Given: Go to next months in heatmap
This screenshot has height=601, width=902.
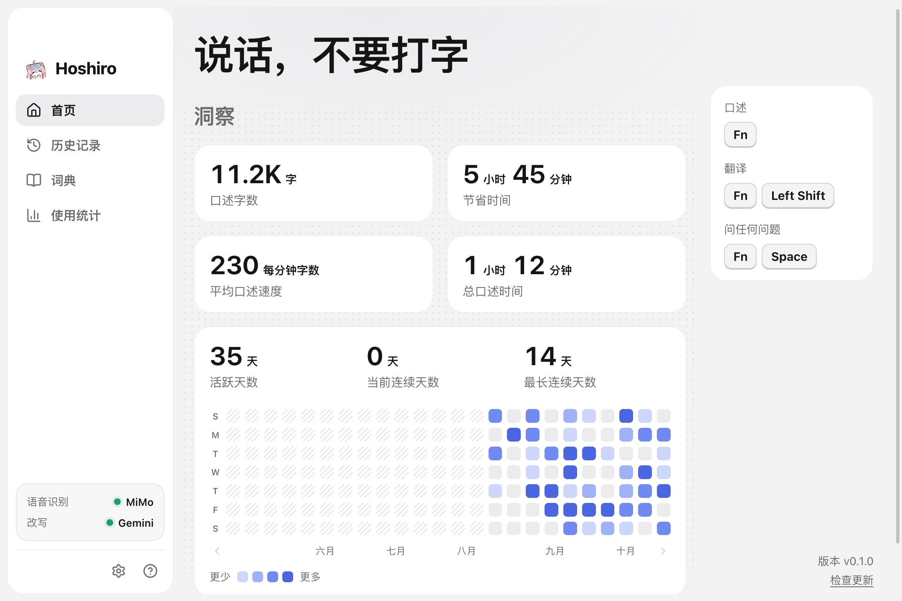Looking at the screenshot, I should [x=663, y=551].
